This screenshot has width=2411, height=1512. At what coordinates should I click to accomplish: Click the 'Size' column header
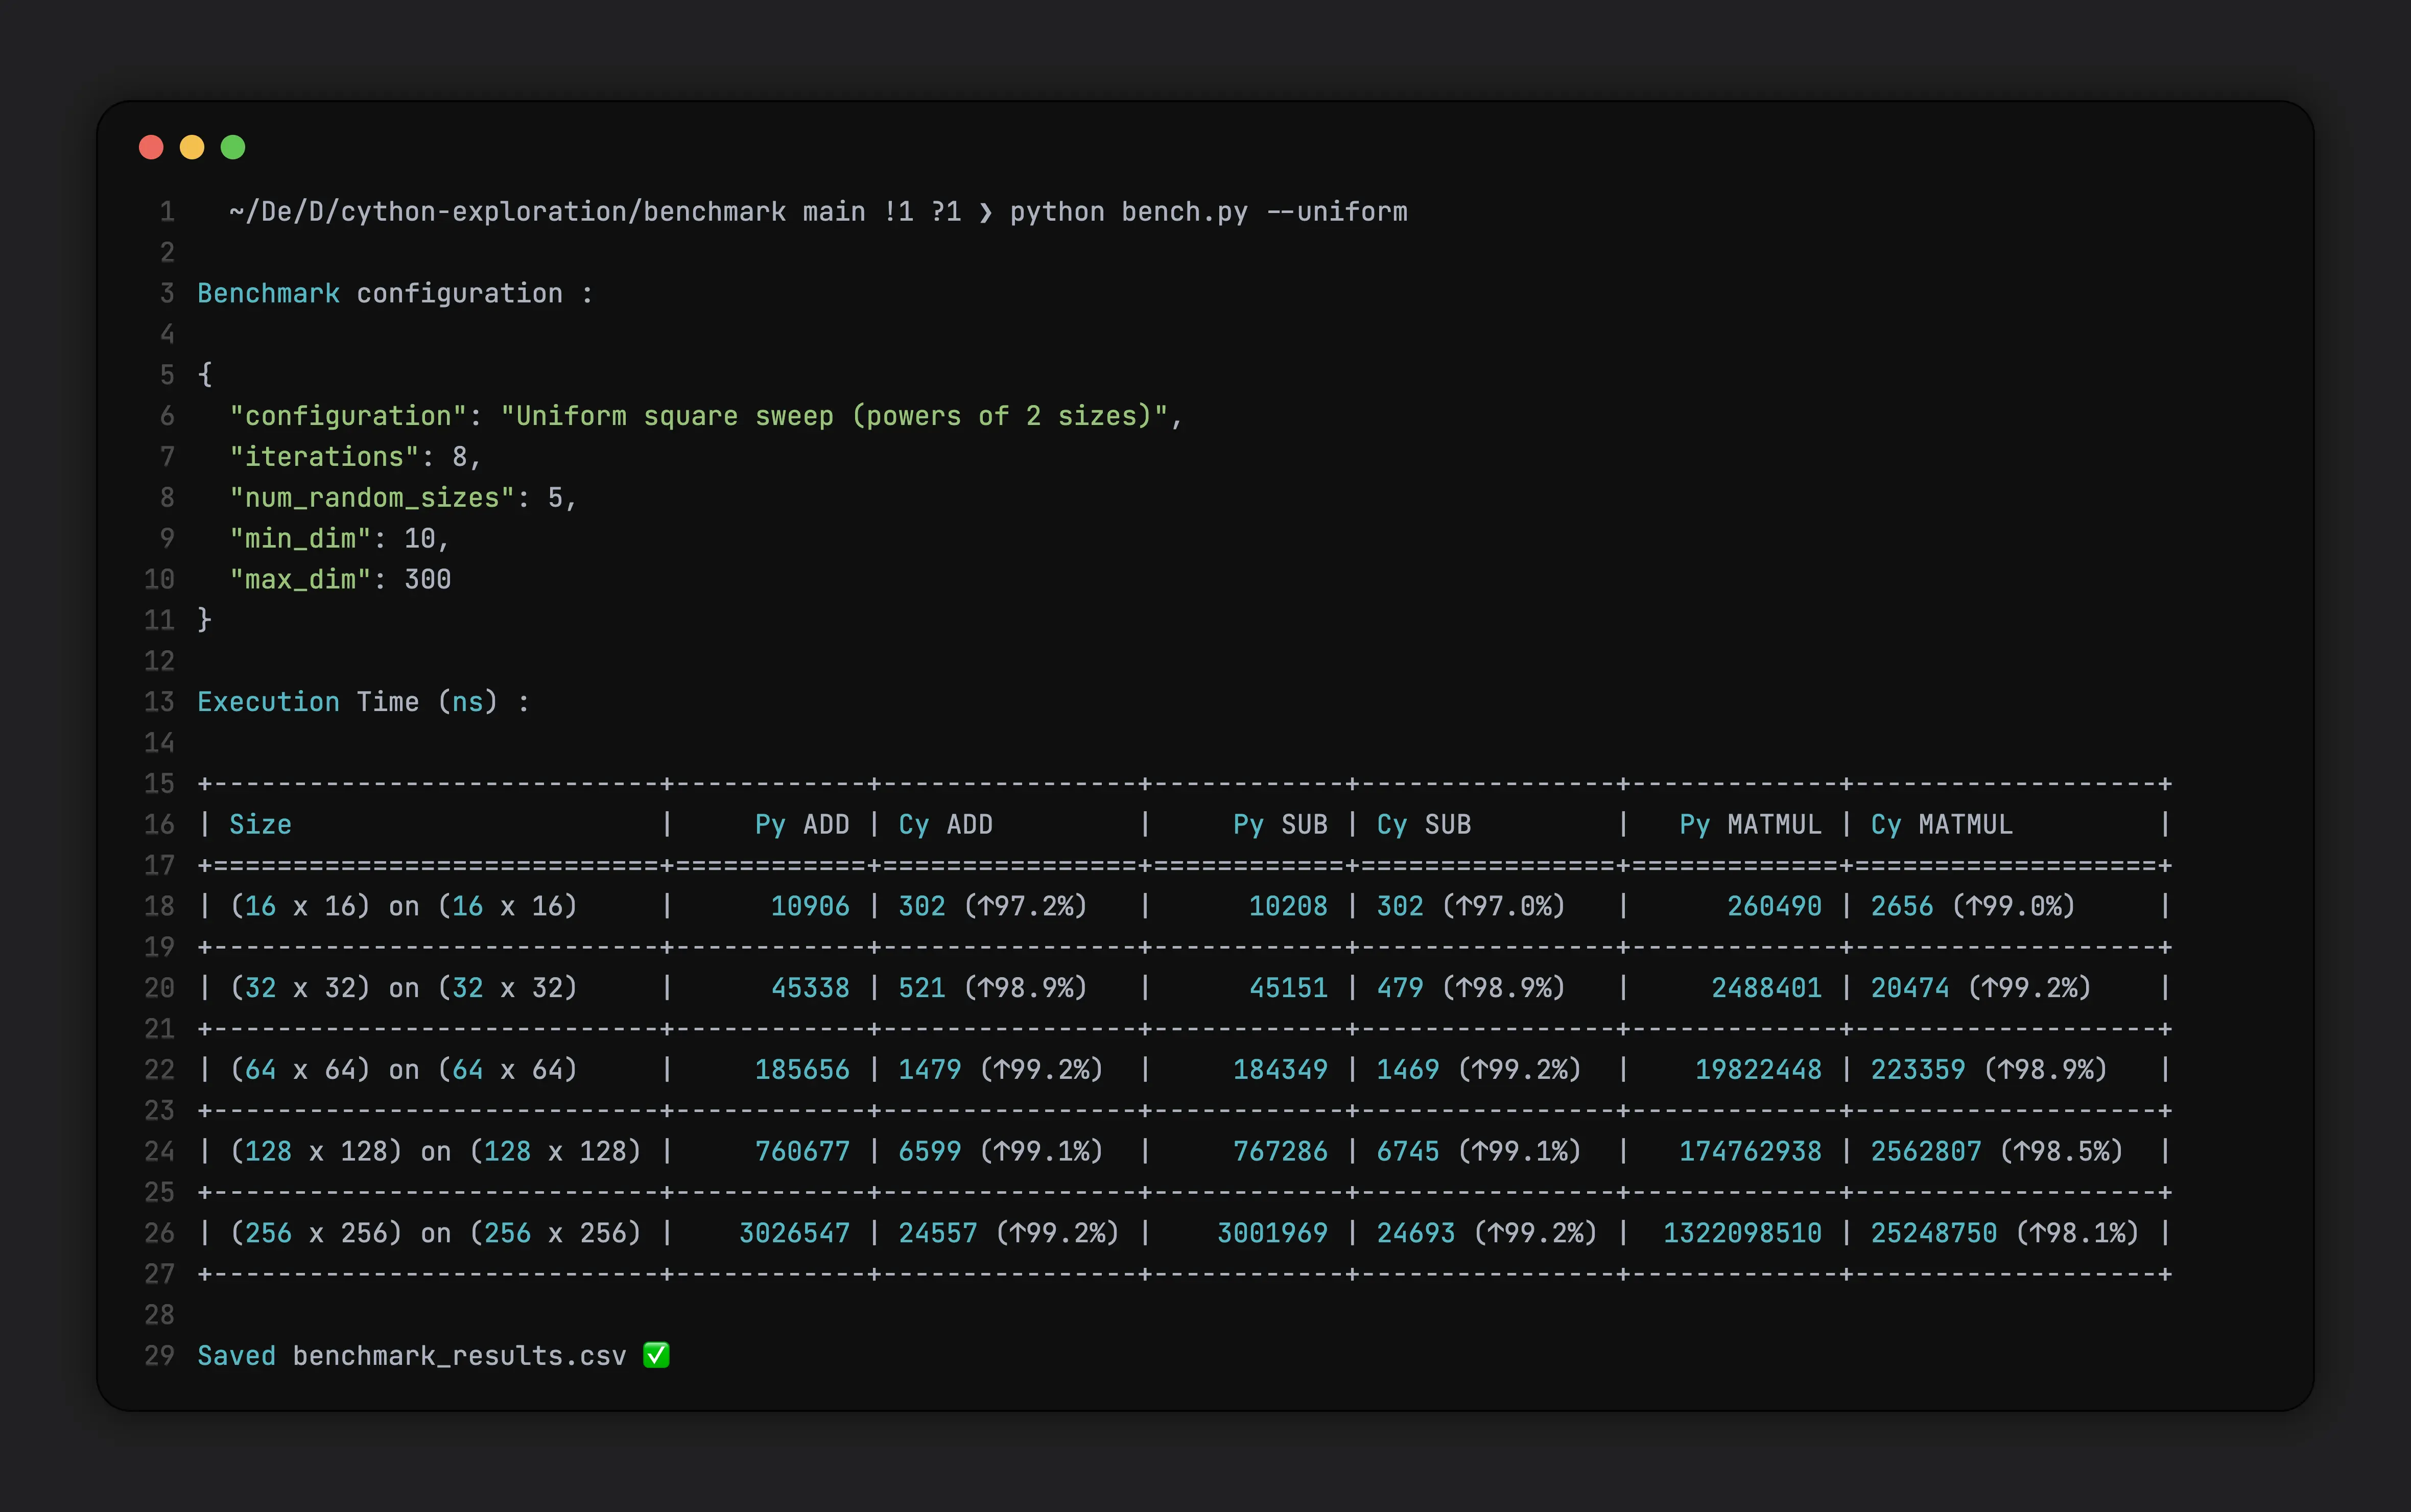(260, 825)
